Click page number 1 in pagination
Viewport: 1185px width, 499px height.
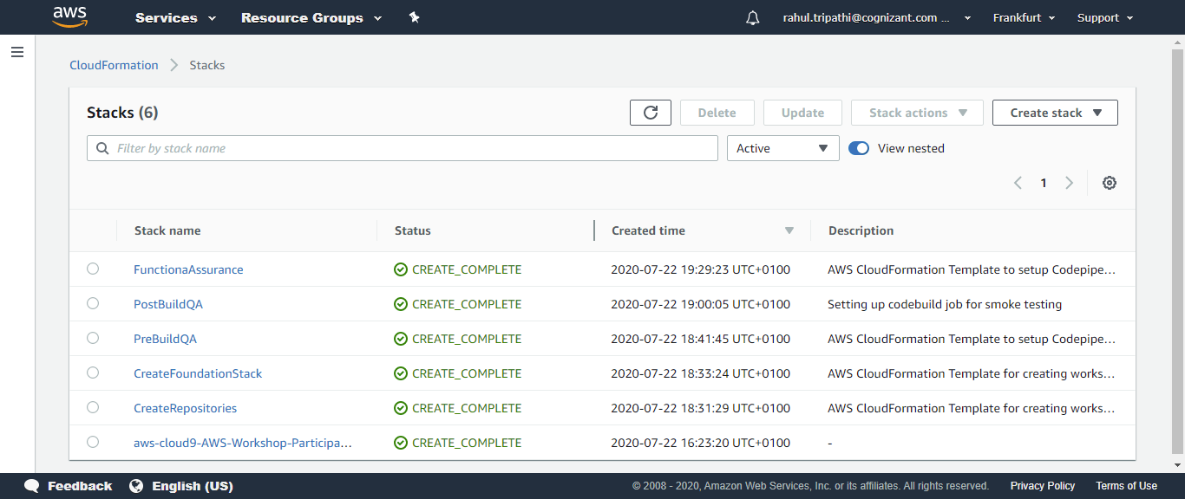[x=1044, y=183]
